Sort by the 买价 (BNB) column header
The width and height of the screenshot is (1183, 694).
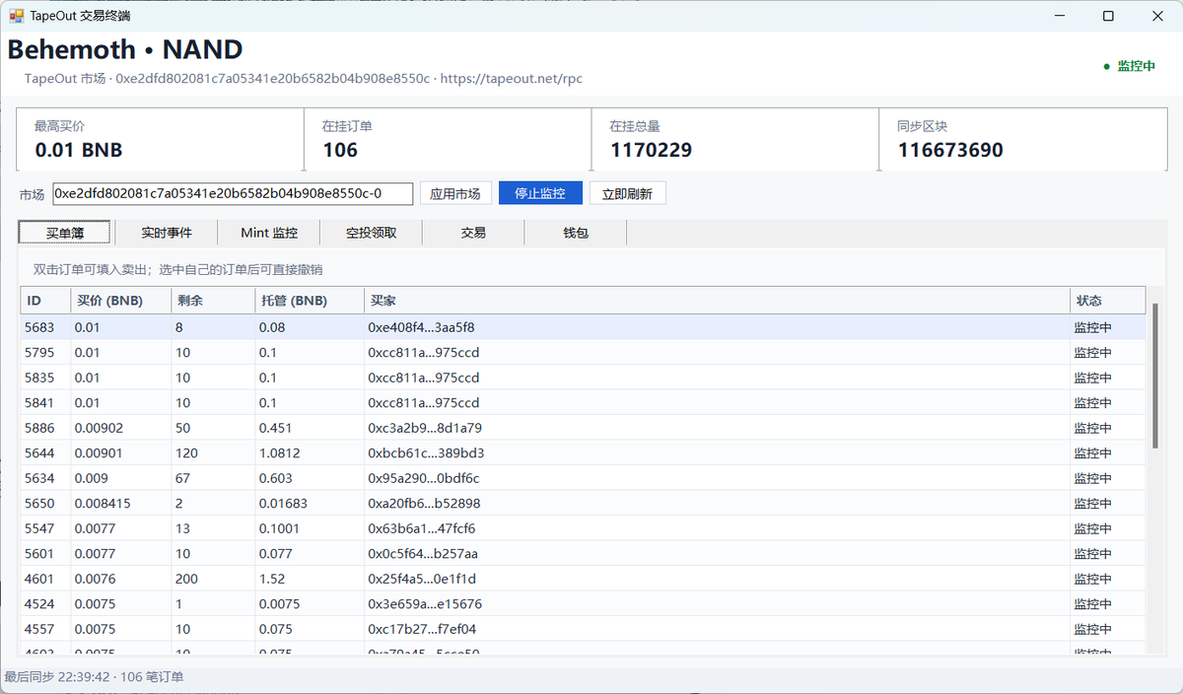pyautogui.click(x=121, y=301)
